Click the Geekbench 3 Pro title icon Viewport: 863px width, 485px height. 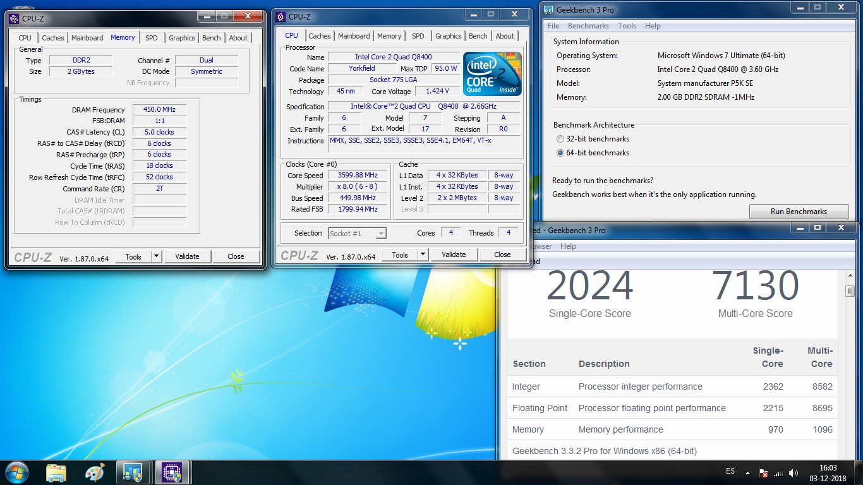[549, 9]
